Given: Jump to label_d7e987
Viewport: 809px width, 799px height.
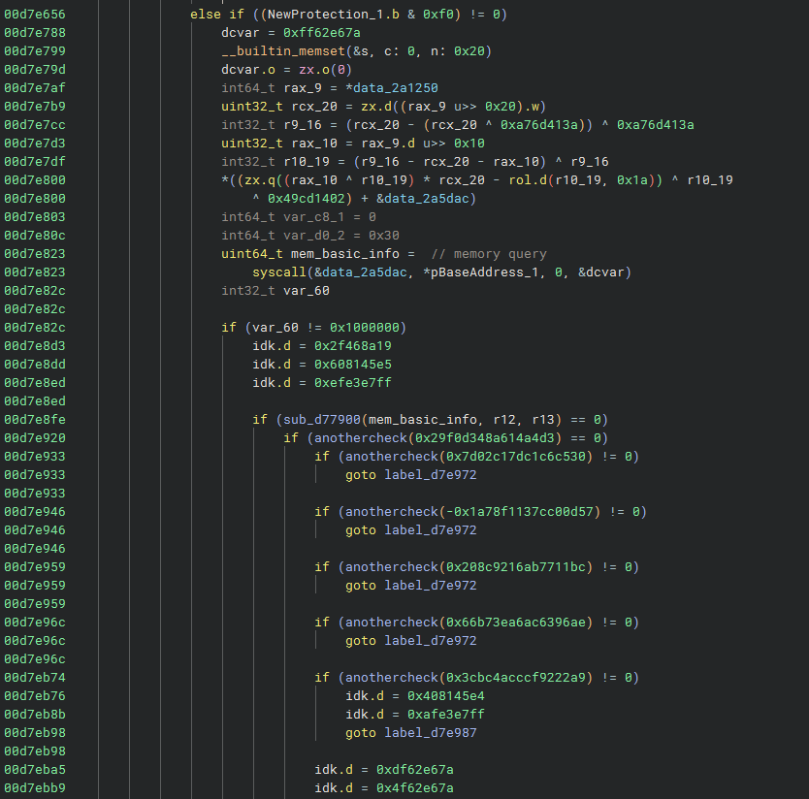Looking at the screenshot, I should (431, 733).
